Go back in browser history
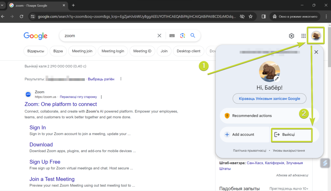The height and width of the screenshot is (191, 331). (3, 16)
